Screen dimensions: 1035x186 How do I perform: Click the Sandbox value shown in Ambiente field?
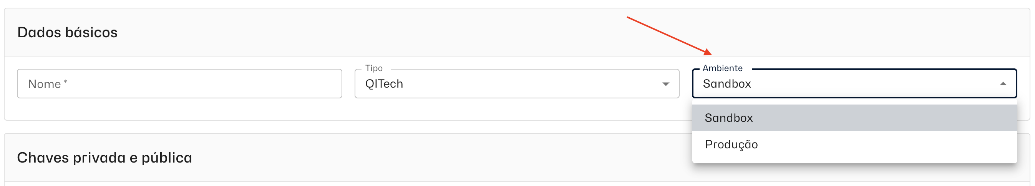726,83
